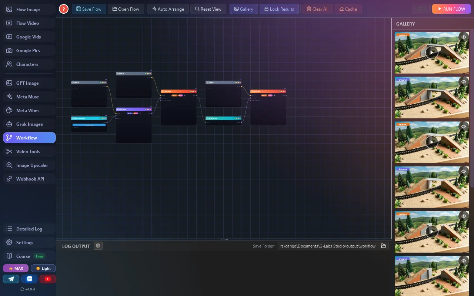Click the Cache button in the toolbar
The width and height of the screenshot is (474, 296).
(348, 9)
